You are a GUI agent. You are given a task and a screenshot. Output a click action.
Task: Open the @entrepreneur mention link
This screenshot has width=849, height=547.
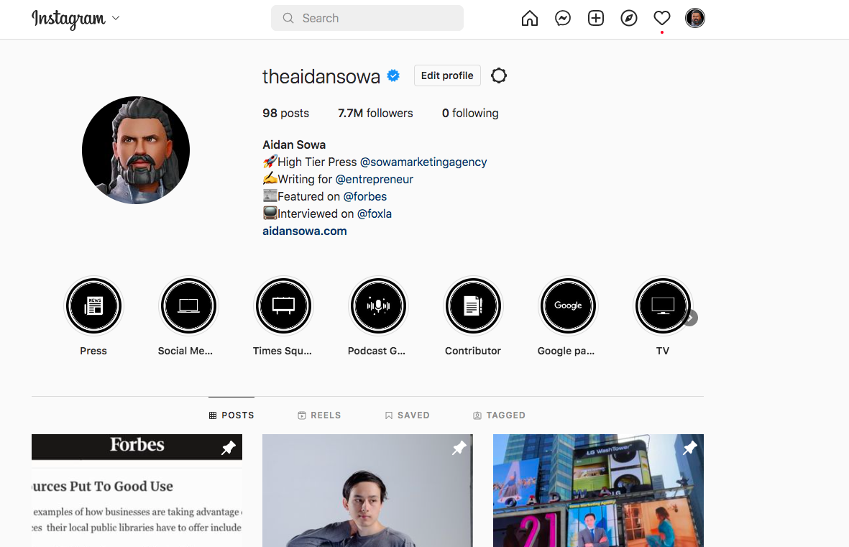tap(374, 179)
